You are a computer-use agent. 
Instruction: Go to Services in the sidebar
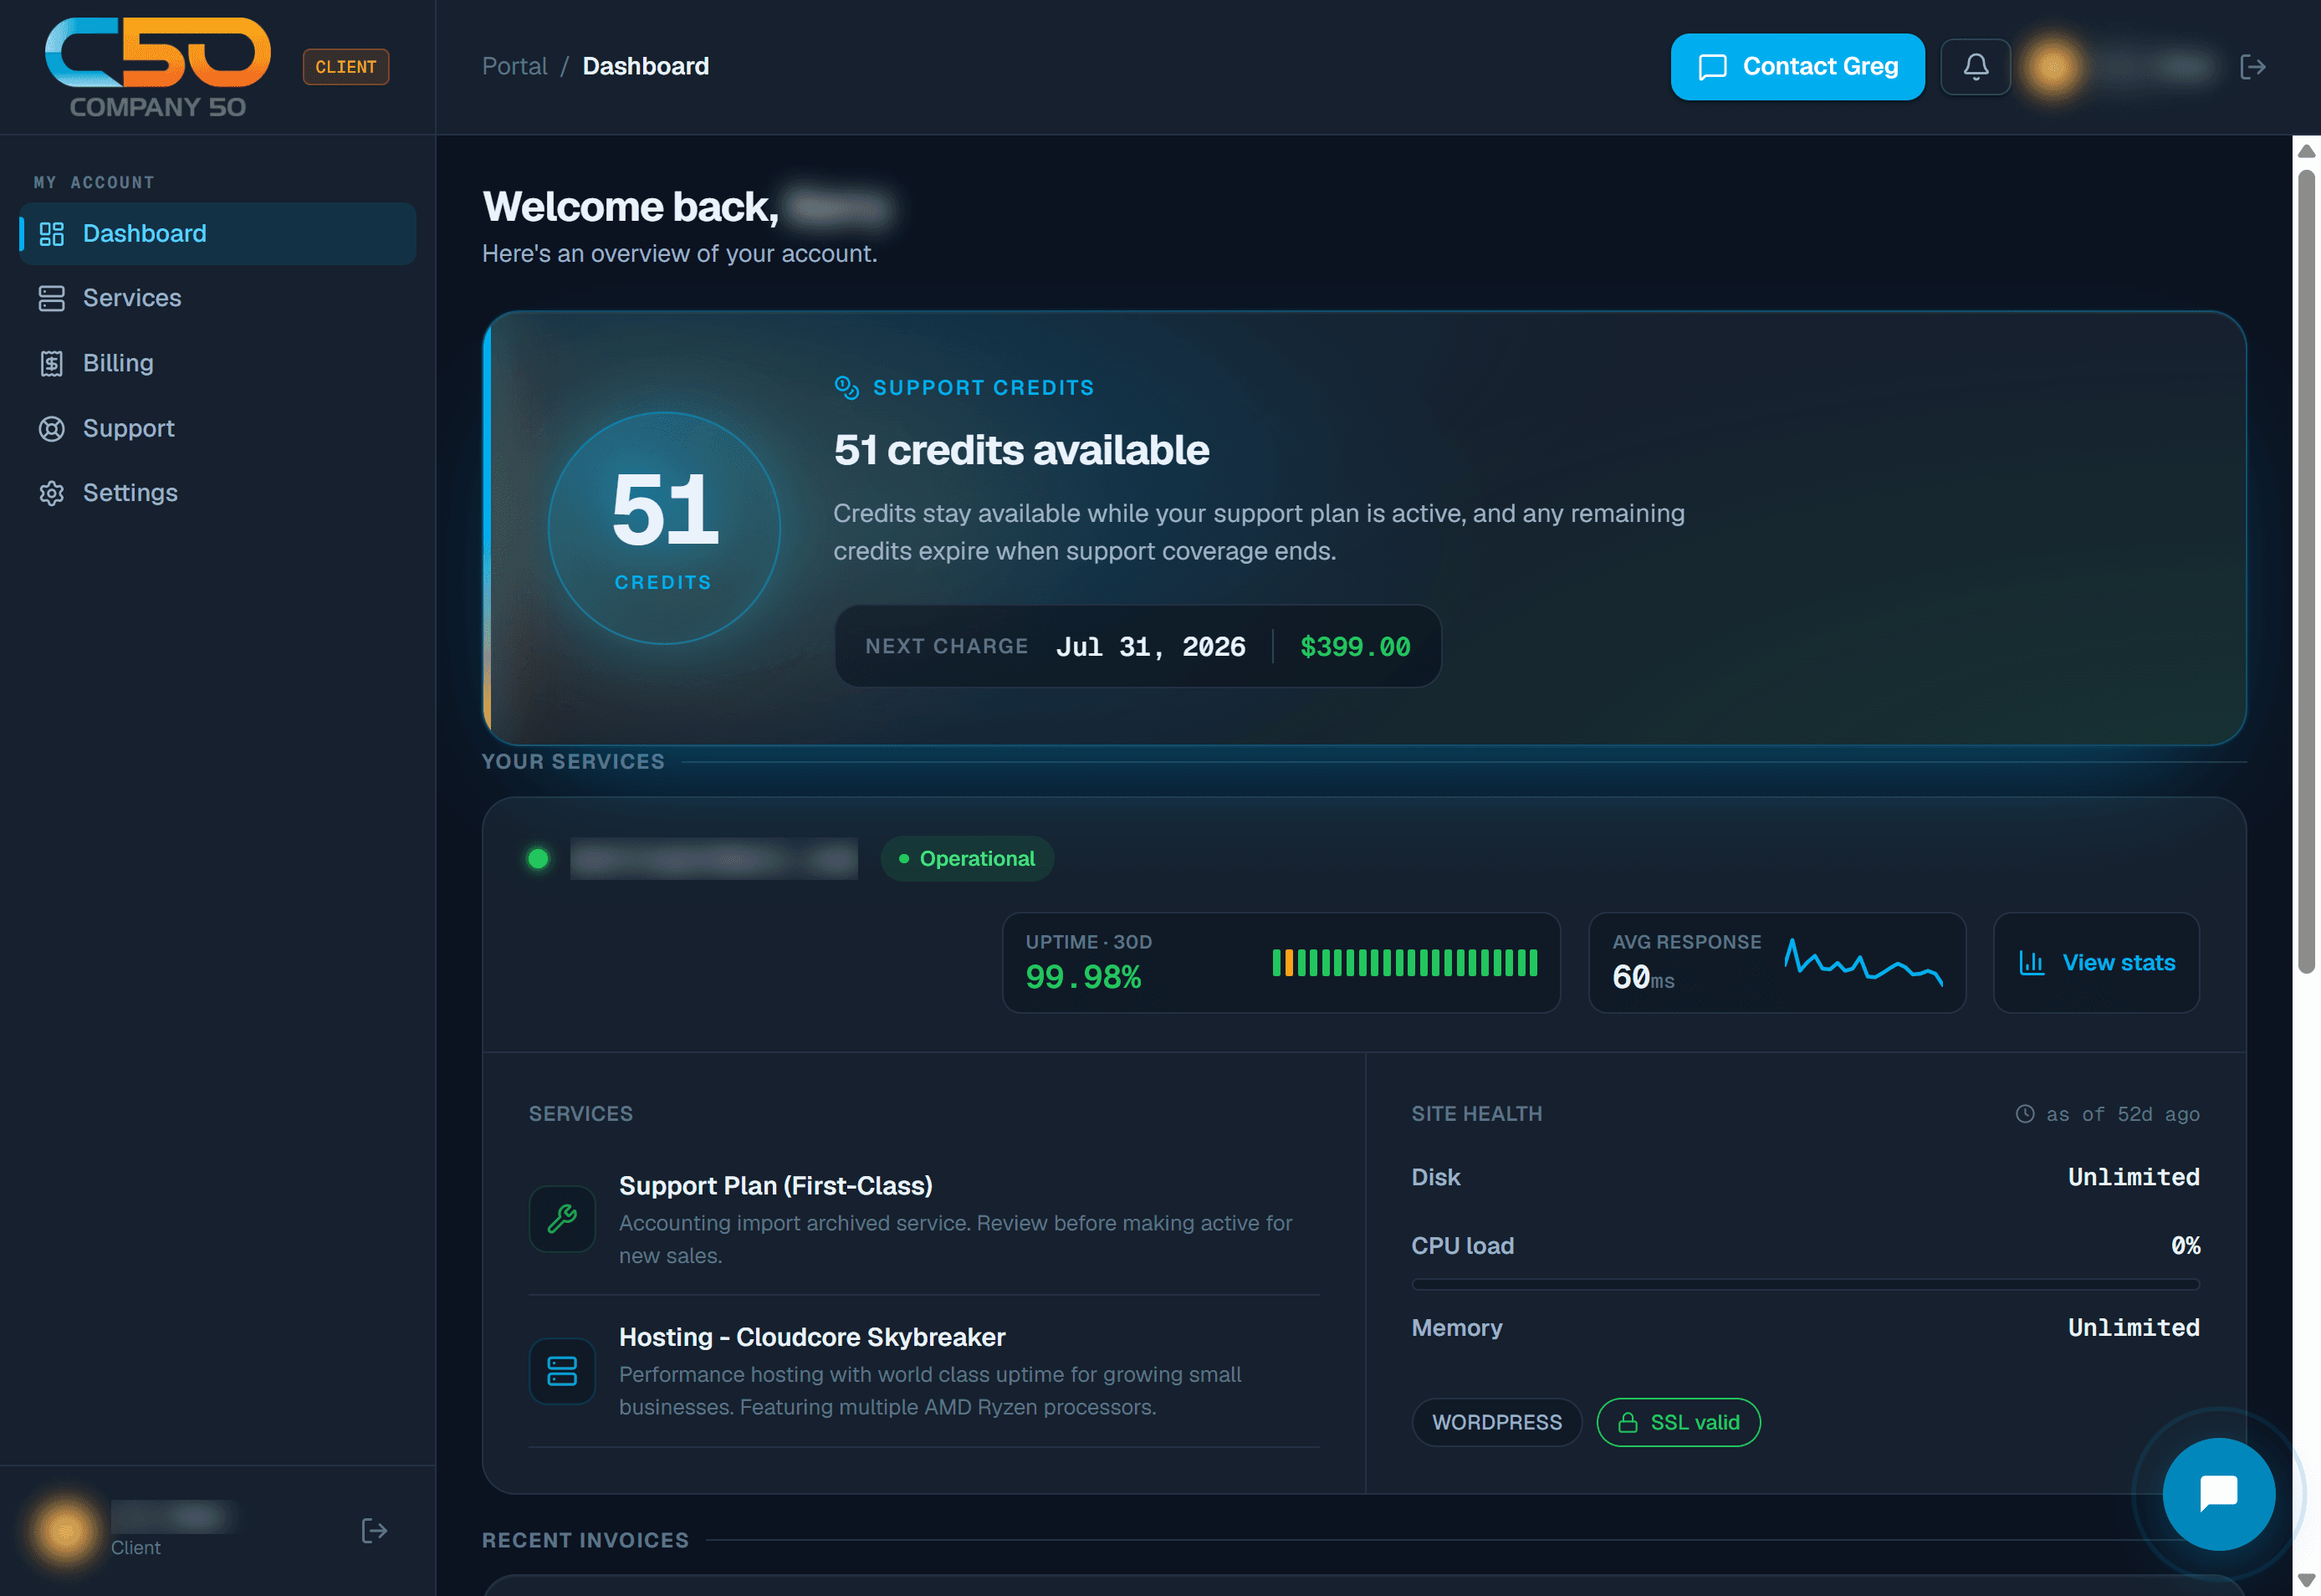coord(218,298)
